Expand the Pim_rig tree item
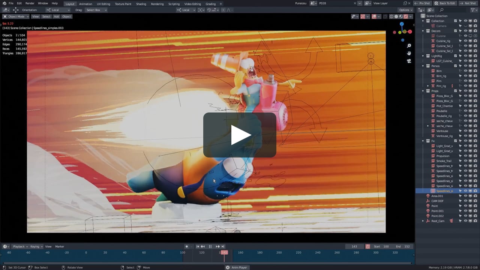The height and width of the screenshot is (270, 480). pos(428,86)
